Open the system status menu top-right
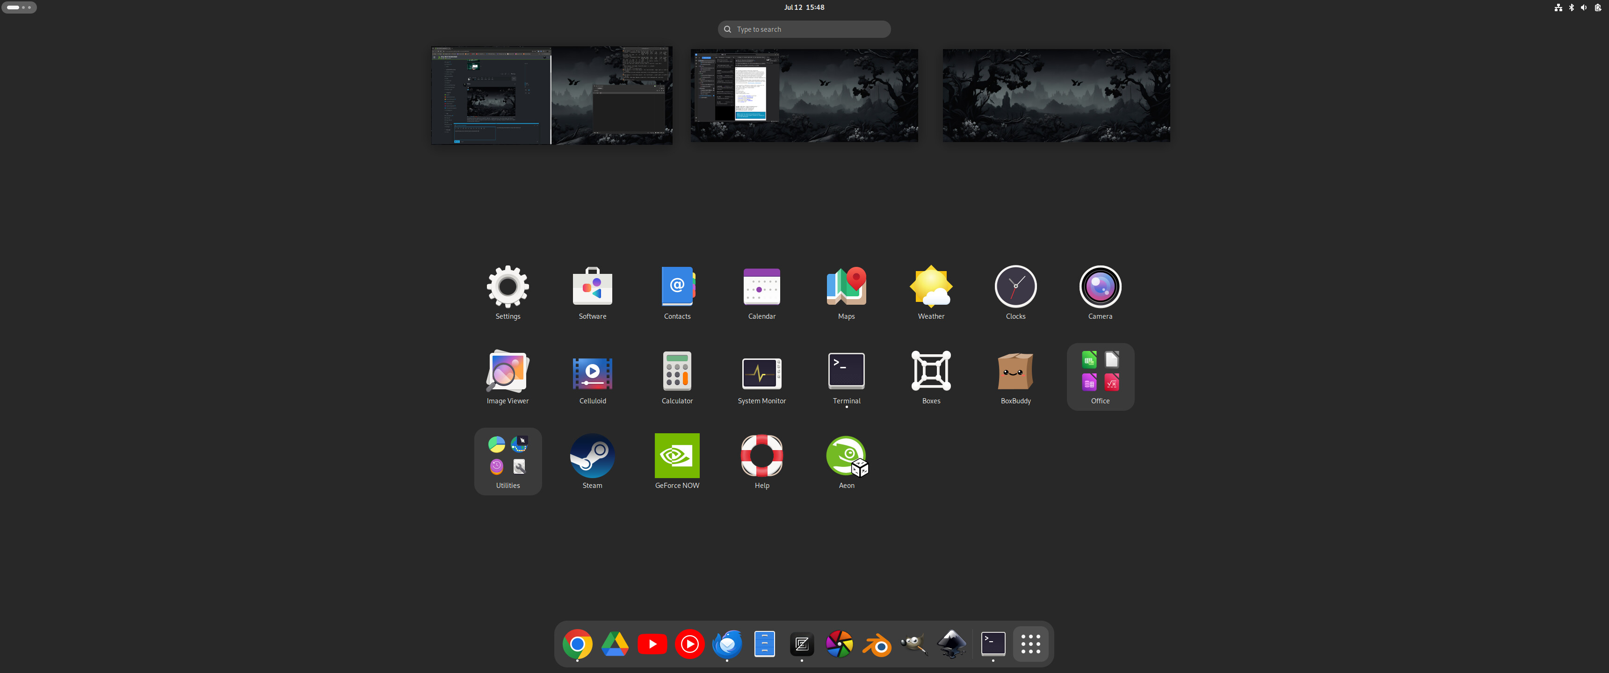 1578,7
